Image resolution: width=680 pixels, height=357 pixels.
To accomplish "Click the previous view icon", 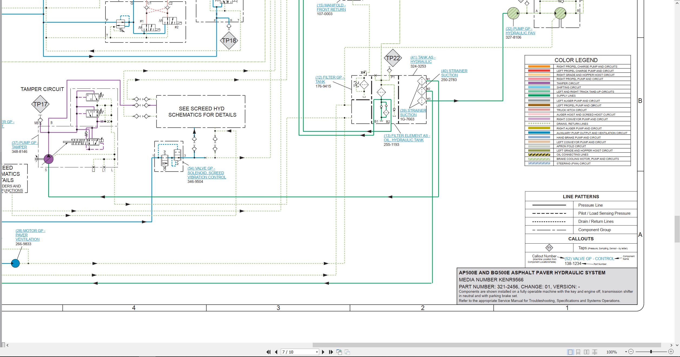I will click(x=339, y=352).
